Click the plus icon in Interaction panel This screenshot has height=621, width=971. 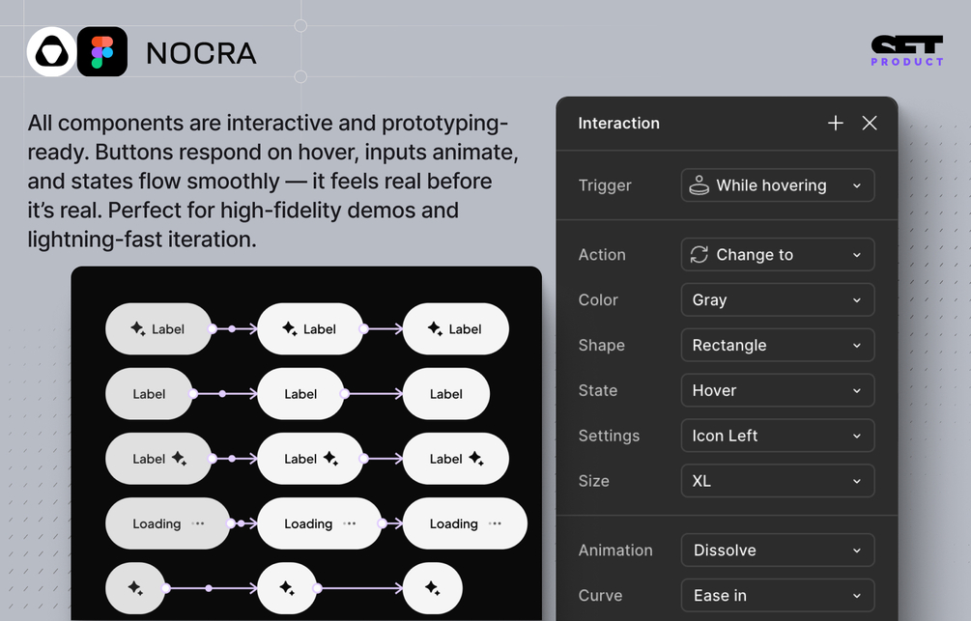pyautogui.click(x=836, y=123)
